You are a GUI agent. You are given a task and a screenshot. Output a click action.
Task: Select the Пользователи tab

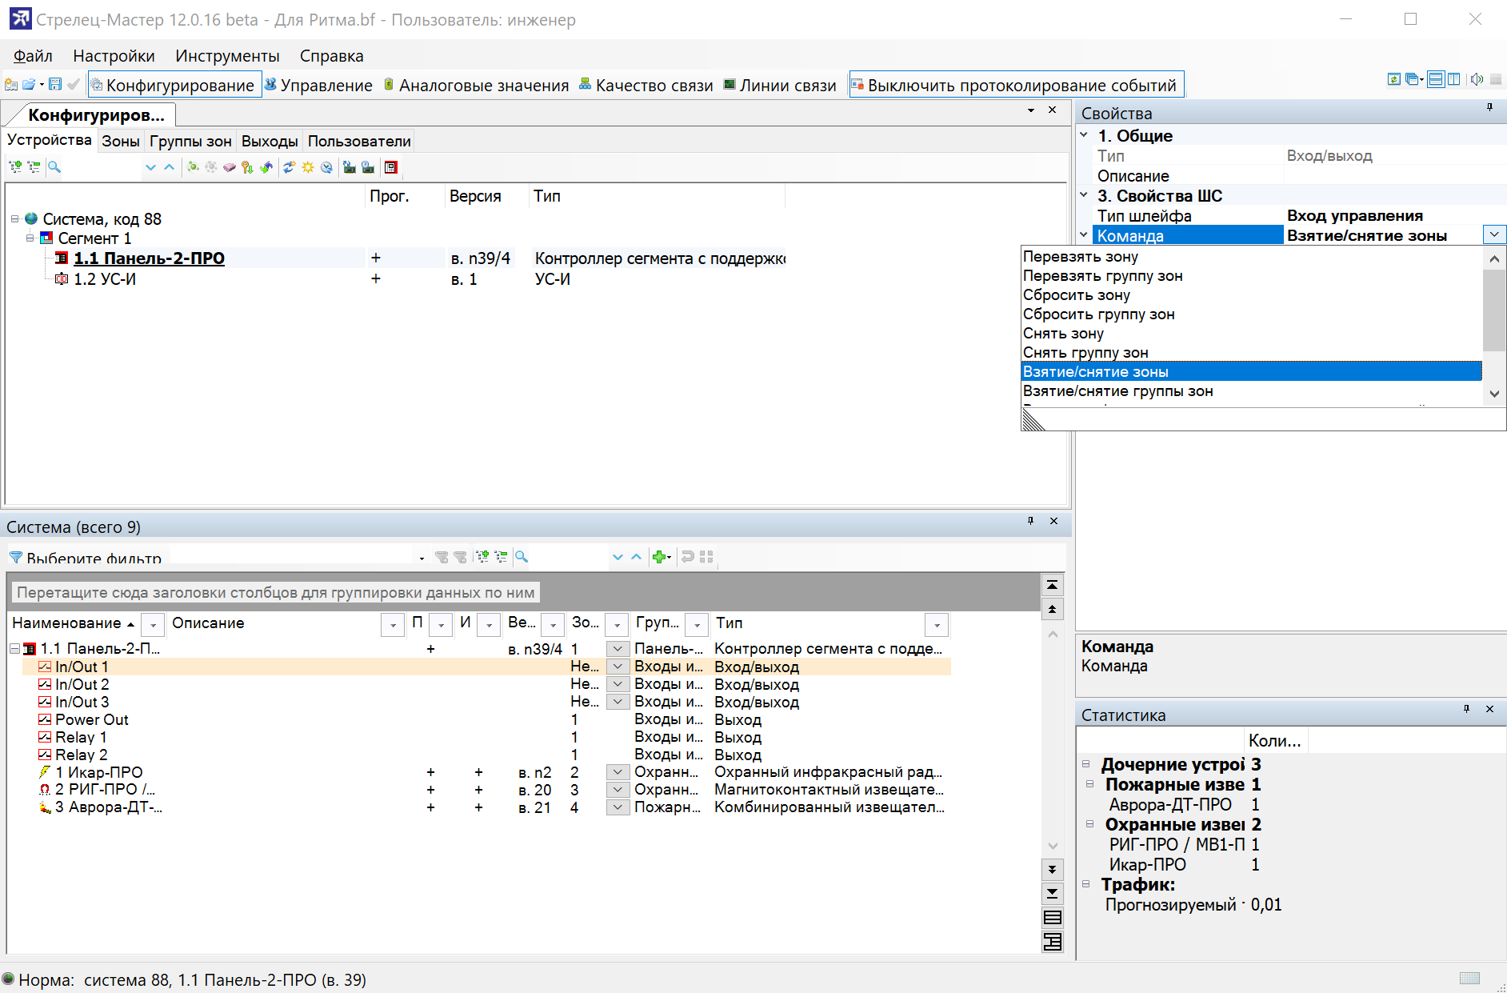click(x=359, y=142)
